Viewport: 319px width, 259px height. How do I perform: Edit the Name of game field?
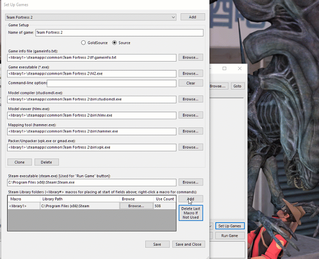pos(119,32)
